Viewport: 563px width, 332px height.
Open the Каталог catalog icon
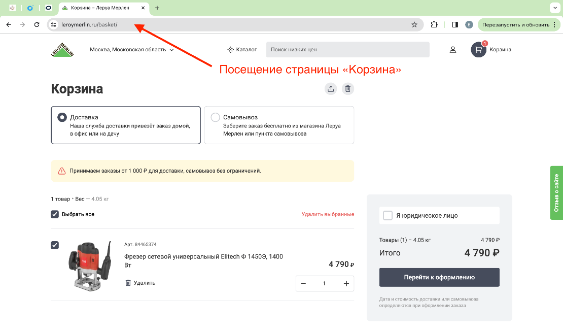tap(230, 49)
